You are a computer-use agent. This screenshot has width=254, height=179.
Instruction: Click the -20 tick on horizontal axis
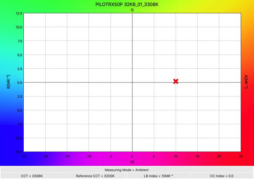45,156
